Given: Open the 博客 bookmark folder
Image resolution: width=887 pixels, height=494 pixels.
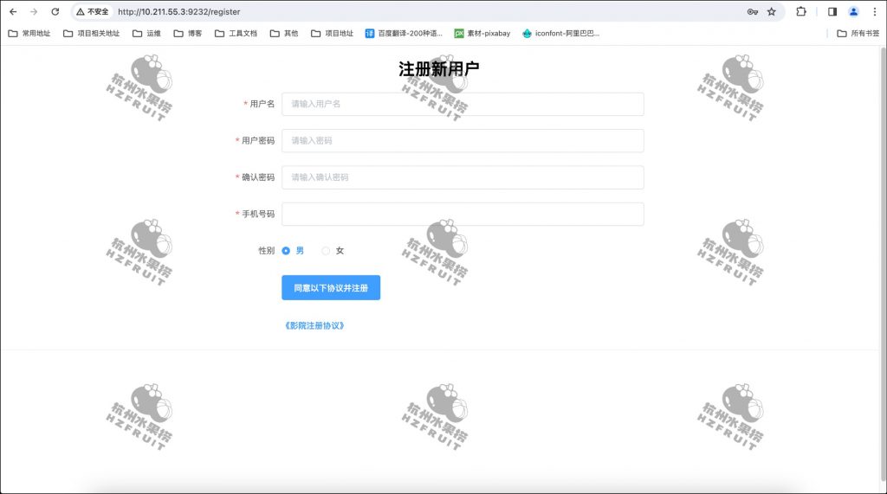Looking at the screenshot, I should pyautogui.click(x=188, y=34).
